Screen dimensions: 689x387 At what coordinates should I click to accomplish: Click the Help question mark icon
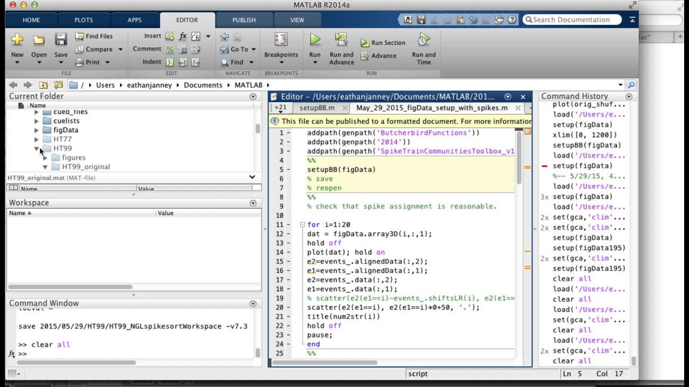click(512, 20)
